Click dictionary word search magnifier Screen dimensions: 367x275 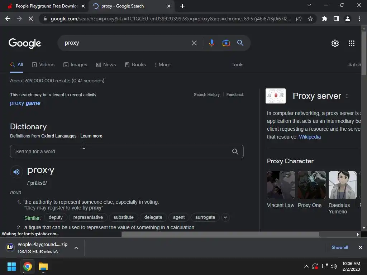235,151
